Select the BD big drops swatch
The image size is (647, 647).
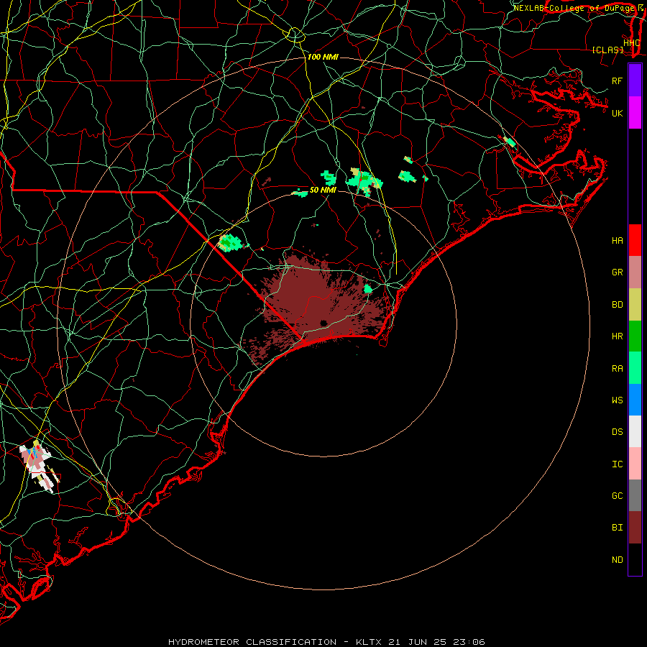click(x=635, y=305)
